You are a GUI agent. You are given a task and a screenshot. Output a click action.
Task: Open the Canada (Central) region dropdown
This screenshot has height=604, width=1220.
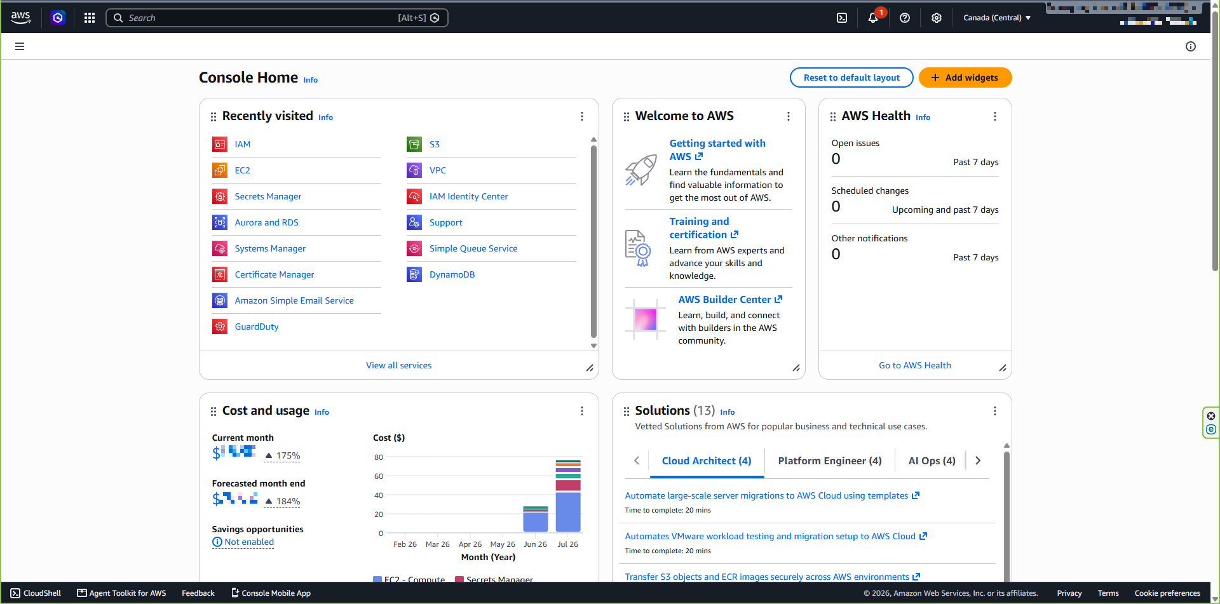pyautogui.click(x=997, y=18)
